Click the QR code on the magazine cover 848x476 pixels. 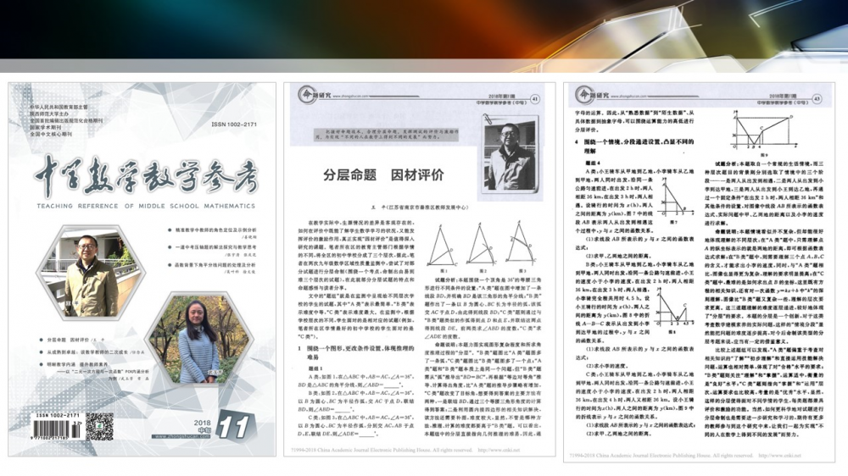pyautogui.click(x=99, y=426)
